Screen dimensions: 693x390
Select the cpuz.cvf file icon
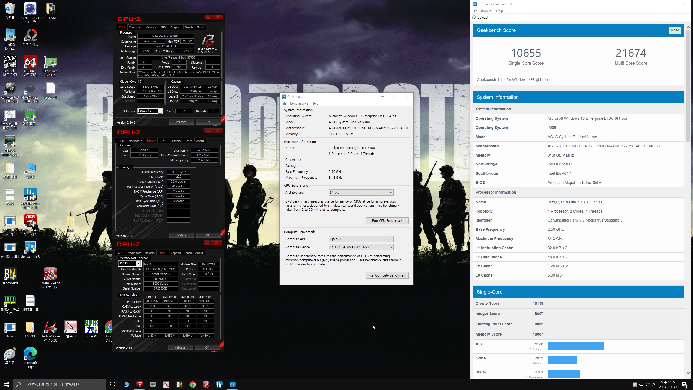coord(50,91)
